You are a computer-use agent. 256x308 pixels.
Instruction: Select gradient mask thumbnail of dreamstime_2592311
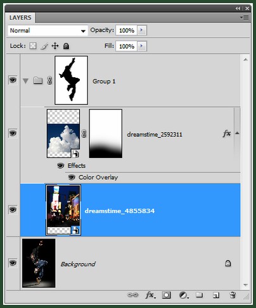[106, 133]
